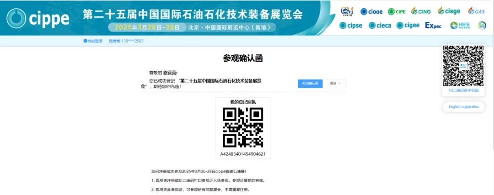The image size is (494, 195).
Task: Click note 1 about 打印参观证入场参观
Action: (x=208, y=181)
